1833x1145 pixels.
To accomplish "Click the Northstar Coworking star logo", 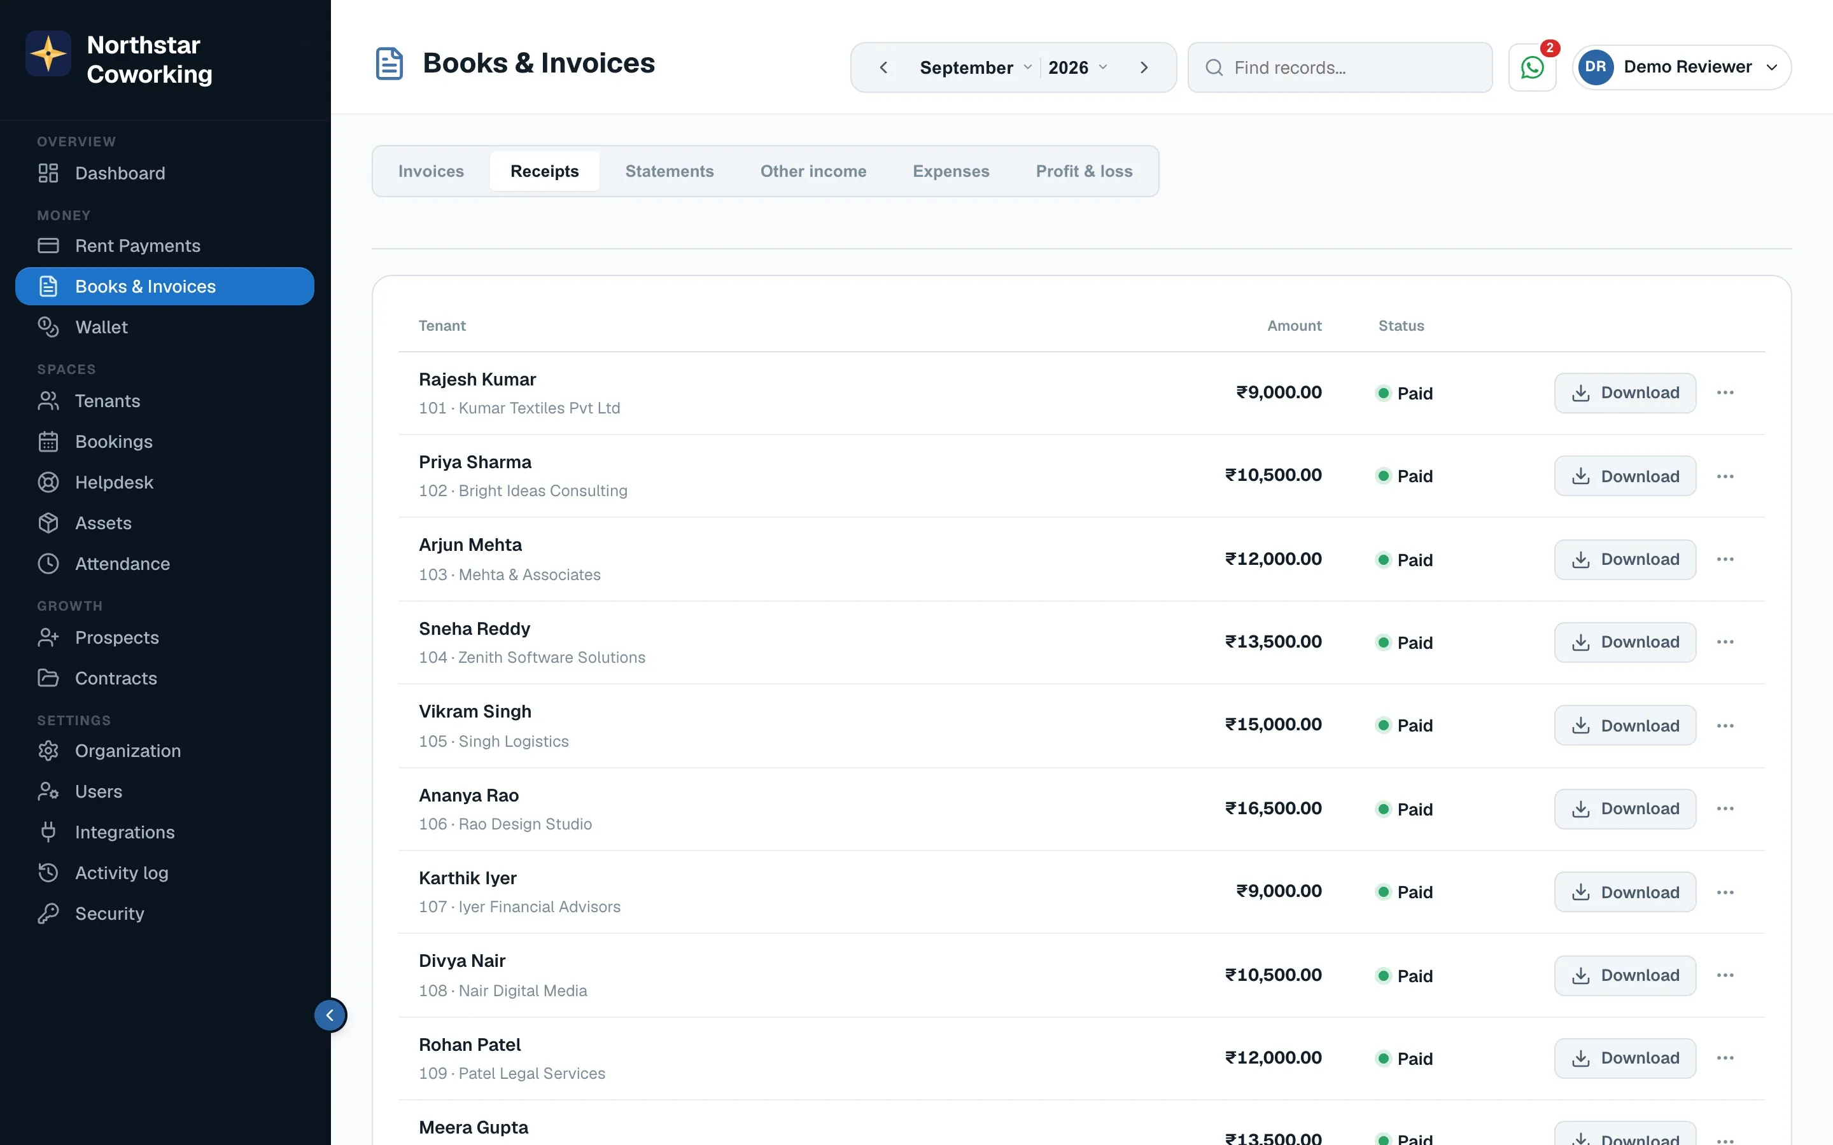I will (48, 54).
